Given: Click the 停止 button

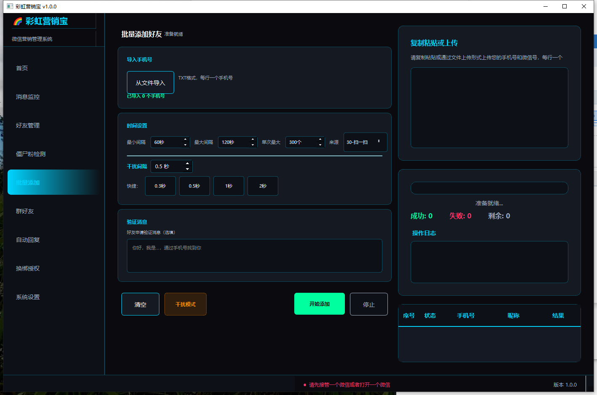Looking at the screenshot, I should point(369,304).
